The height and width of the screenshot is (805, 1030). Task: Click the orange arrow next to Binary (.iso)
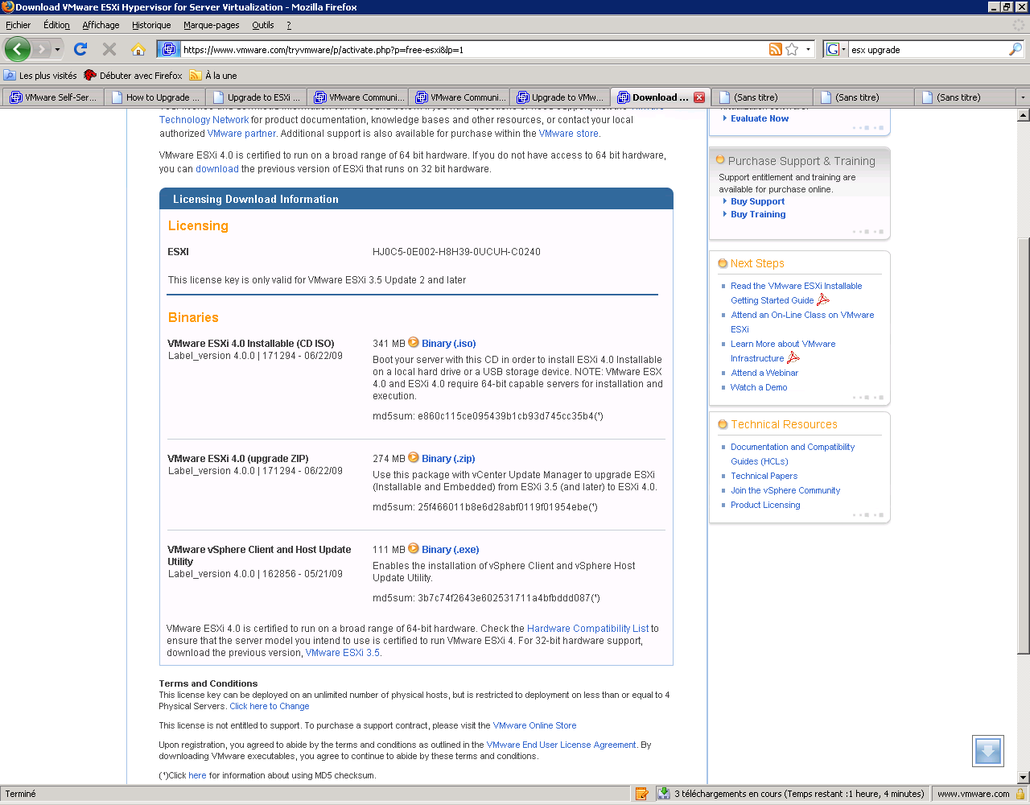(414, 342)
